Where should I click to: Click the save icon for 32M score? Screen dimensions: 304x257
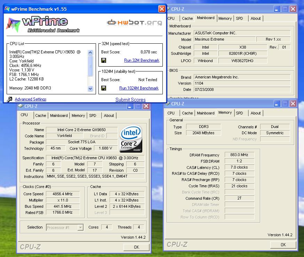(104, 60)
